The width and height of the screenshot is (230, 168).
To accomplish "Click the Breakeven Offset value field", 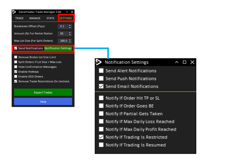I will [x=63, y=26].
